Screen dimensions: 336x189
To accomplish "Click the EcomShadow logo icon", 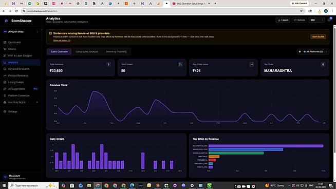I will coord(6,21).
